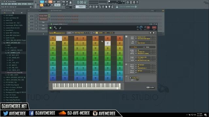This screenshot has height=117, width=209.
Task: Toggle the countdown before recording button
Action: [x=50, y=2]
